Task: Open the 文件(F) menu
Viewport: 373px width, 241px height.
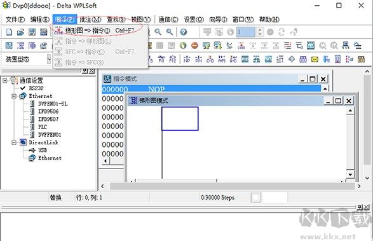Action: click(15, 19)
